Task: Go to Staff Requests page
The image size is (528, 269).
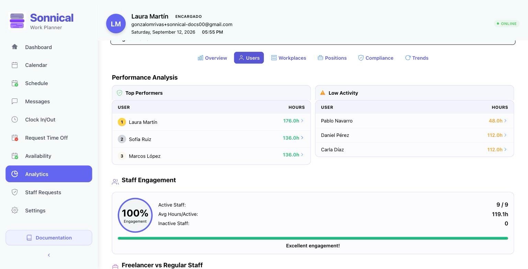Action: [x=49, y=192]
